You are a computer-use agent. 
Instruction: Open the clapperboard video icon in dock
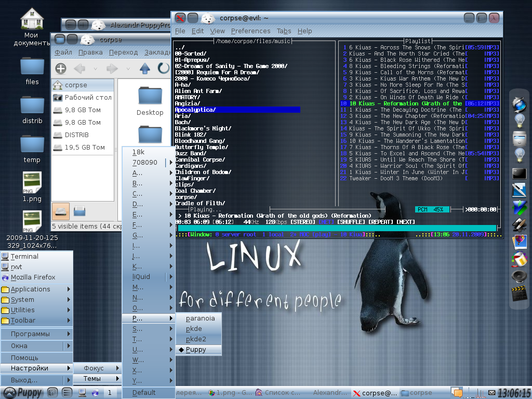click(519, 294)
